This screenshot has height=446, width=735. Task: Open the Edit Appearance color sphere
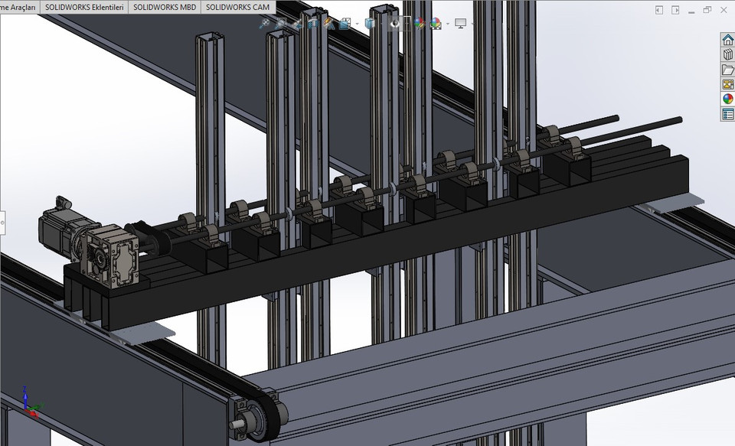(420, 23)
